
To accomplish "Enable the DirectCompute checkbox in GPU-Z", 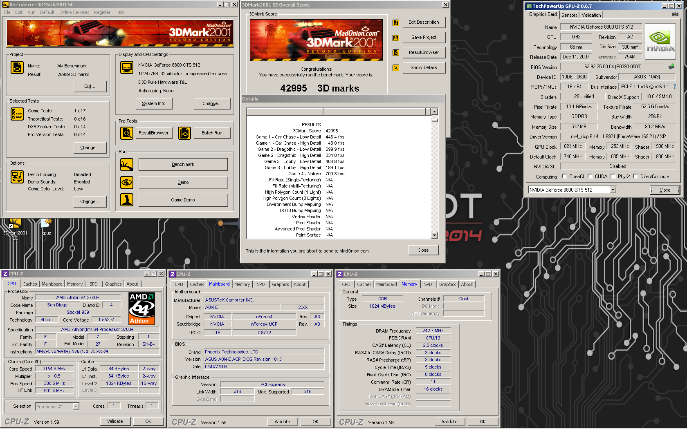I will [635, 177].
